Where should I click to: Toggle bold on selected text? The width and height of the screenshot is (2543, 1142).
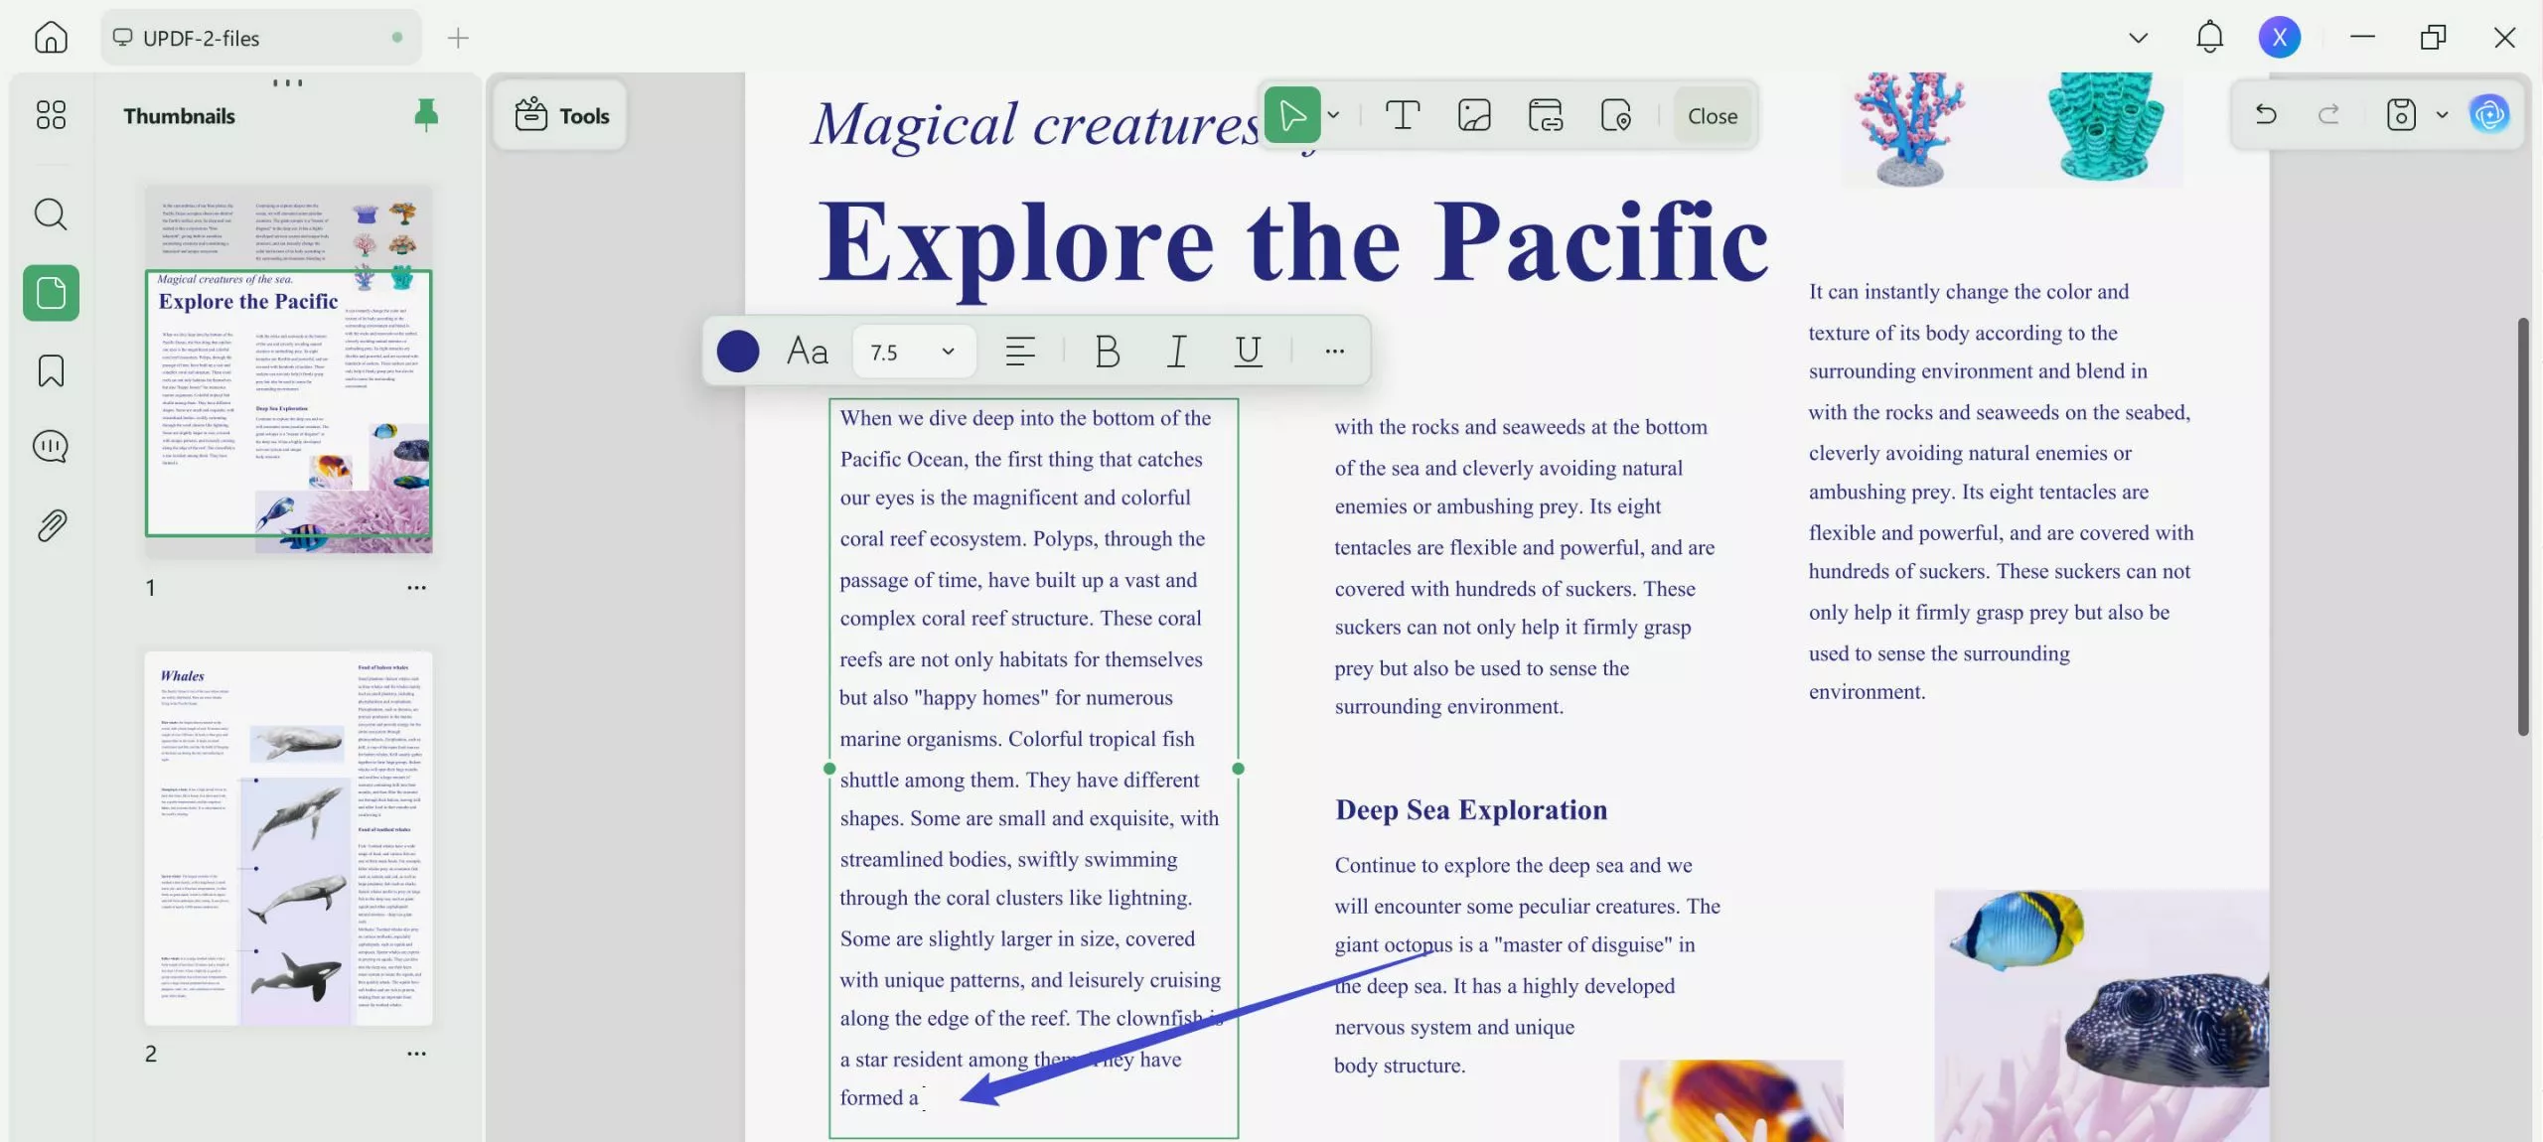1107,351
